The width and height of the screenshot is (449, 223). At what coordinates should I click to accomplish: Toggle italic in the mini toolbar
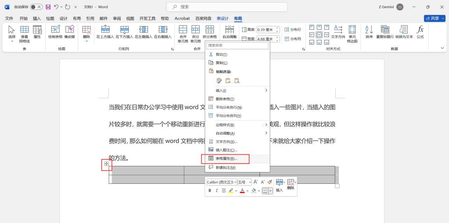pyautogui.click(x=216, y=191)
